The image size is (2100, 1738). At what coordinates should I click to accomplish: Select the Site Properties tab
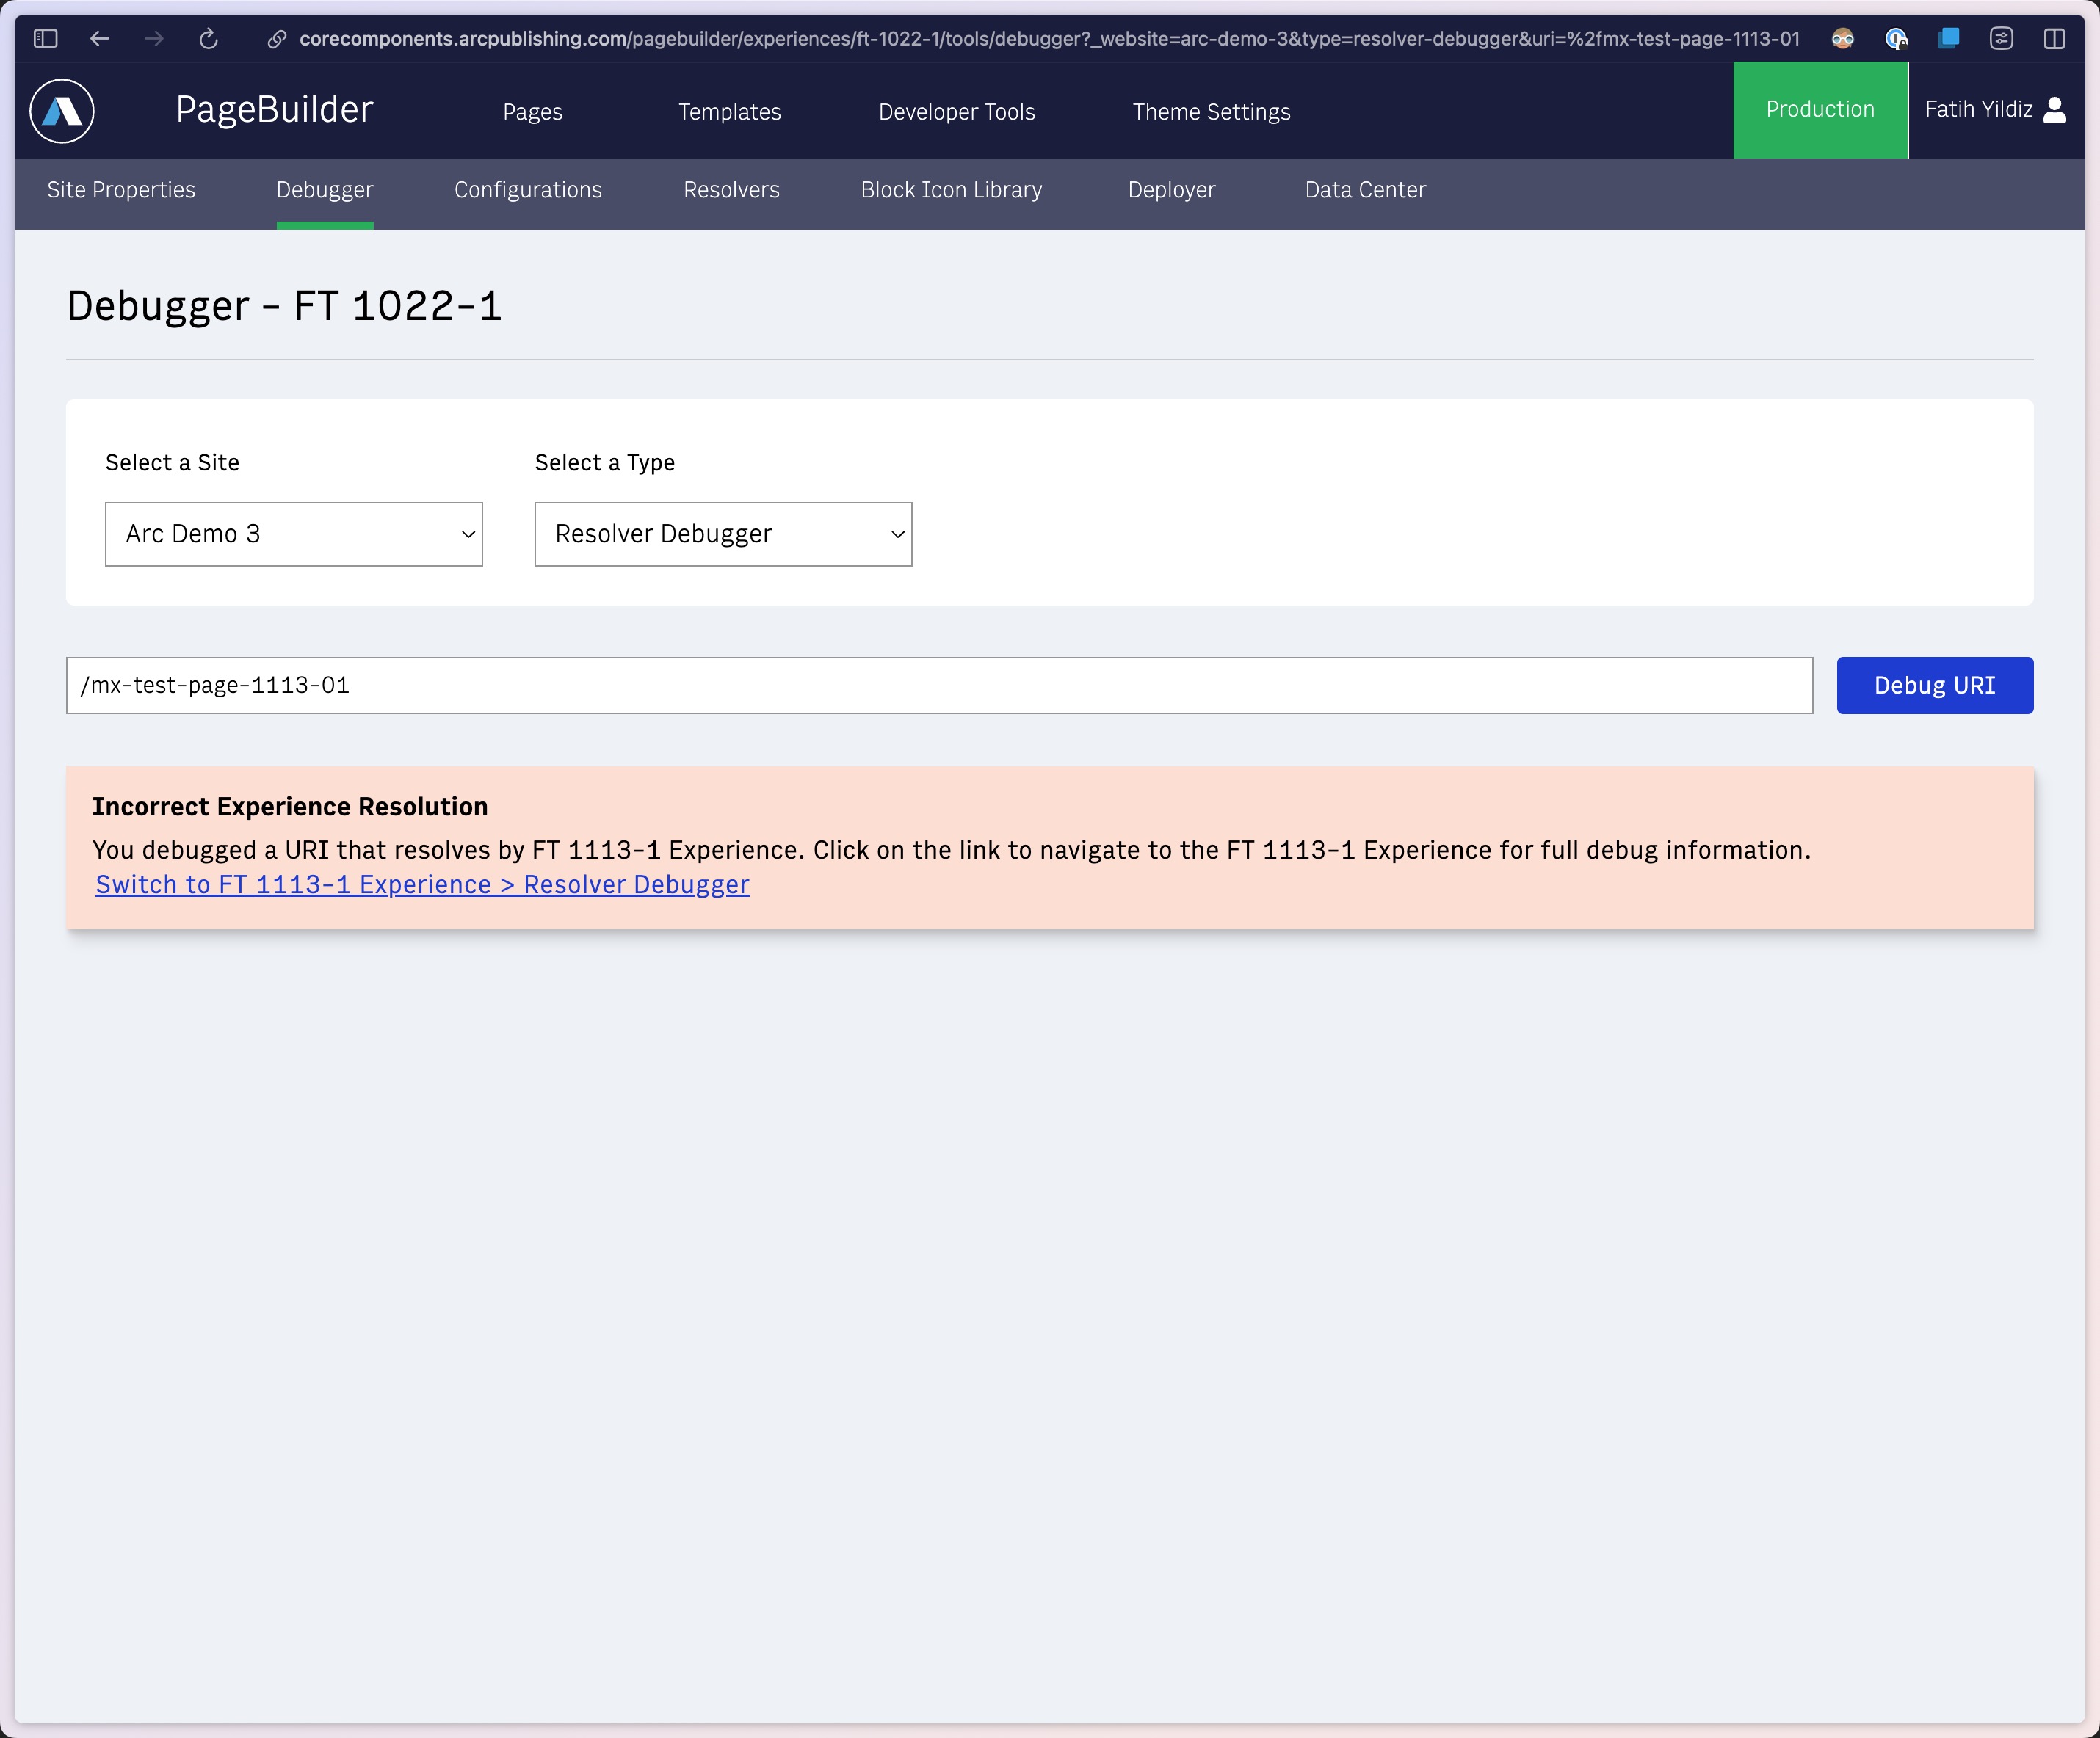tap(122, 190)
